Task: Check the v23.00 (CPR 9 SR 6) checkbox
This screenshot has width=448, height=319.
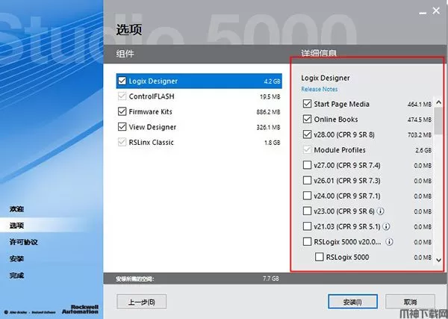Action: 307,211
